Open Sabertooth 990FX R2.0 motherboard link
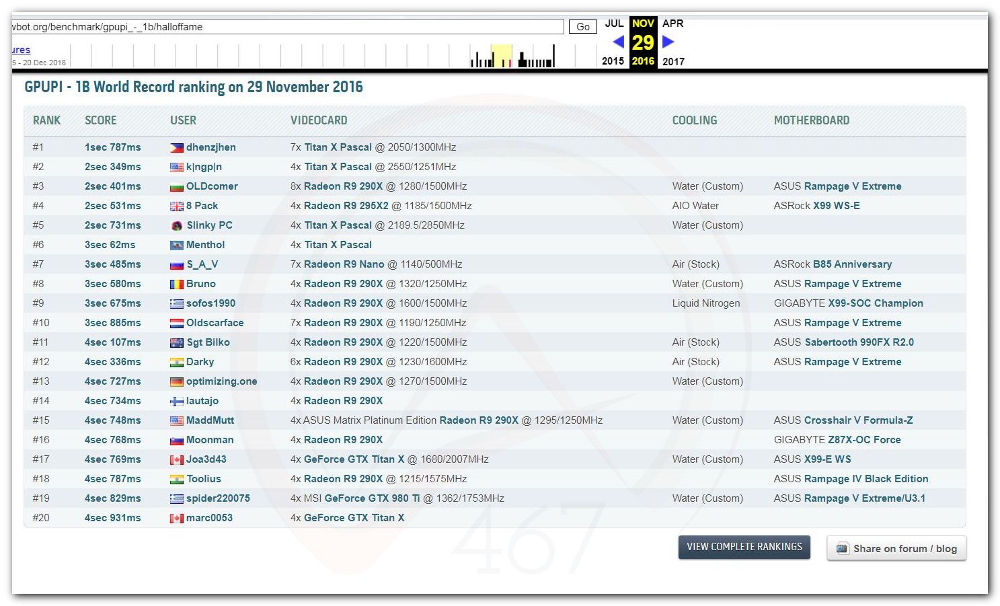The image size is (1000, 606). tap(859, 342)
